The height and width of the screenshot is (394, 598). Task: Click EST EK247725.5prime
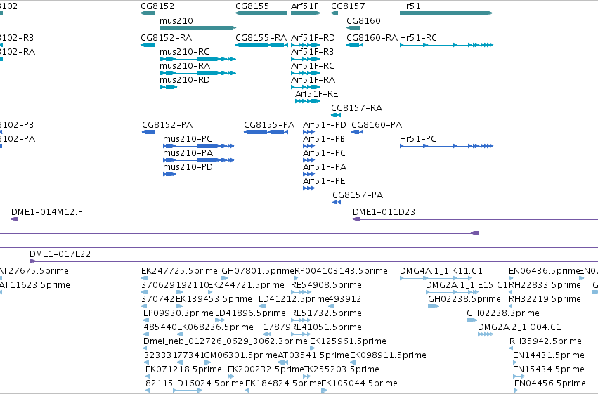143,278
